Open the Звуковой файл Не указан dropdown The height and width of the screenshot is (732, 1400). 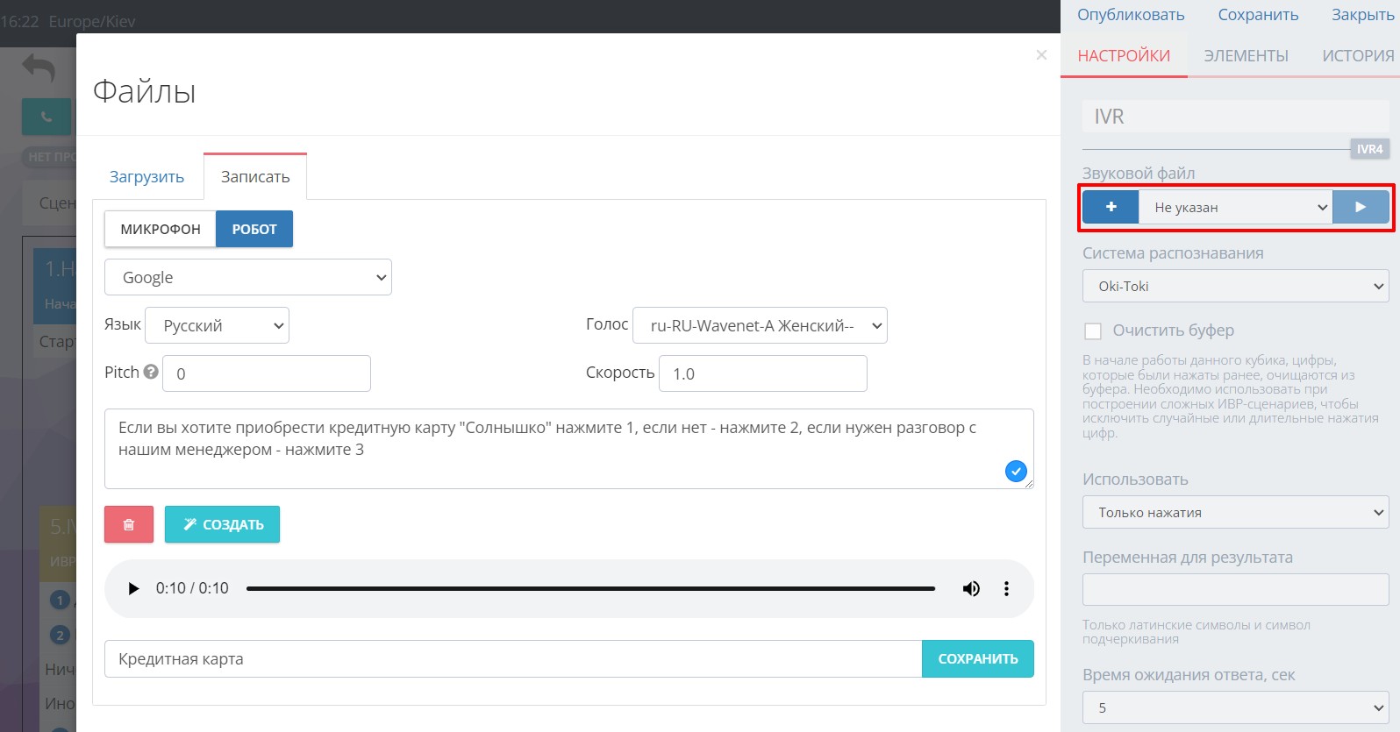(x=1235, y=207)
